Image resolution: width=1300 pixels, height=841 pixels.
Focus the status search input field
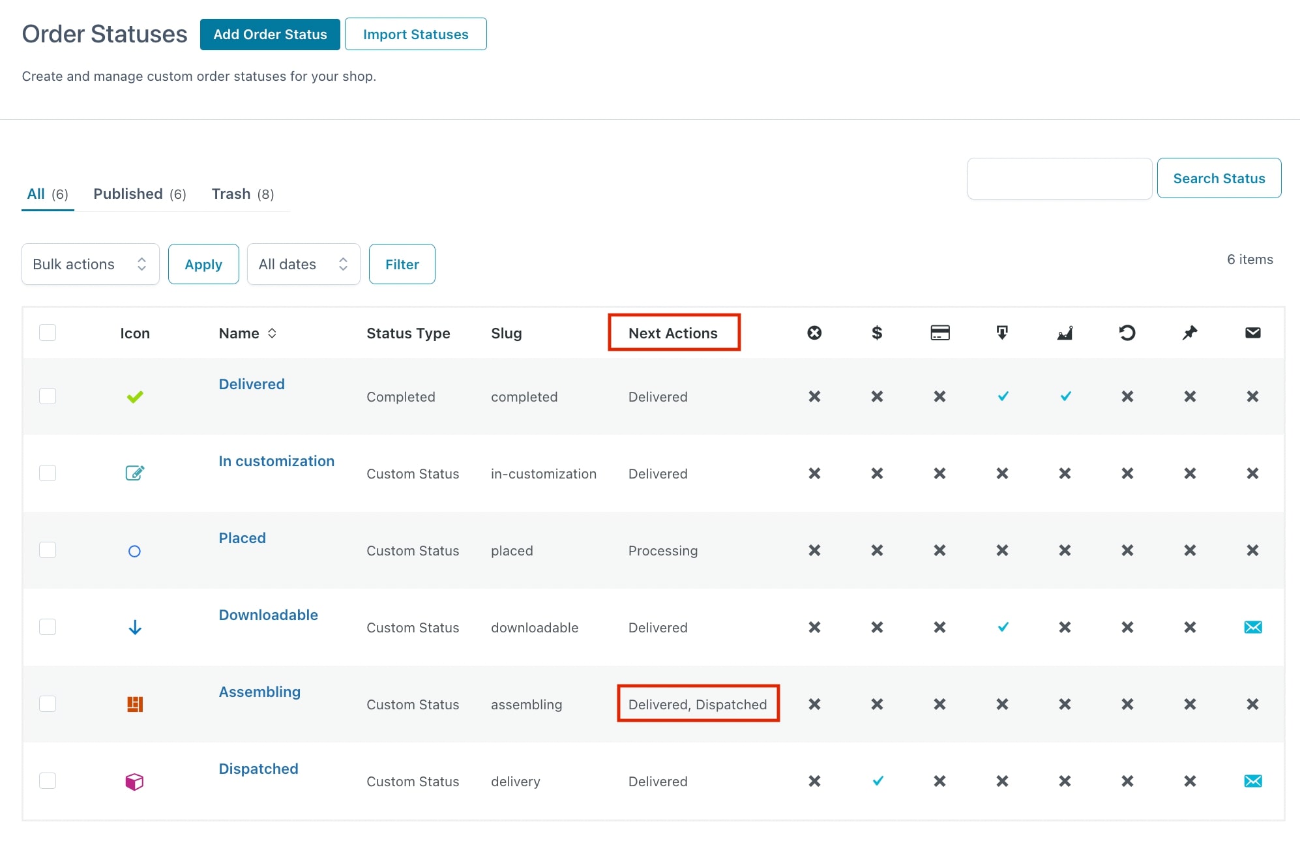(1059, 178)
